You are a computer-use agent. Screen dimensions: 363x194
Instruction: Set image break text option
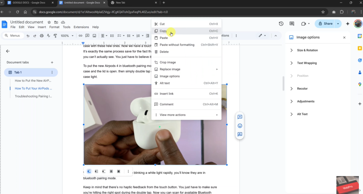(104, 171)
